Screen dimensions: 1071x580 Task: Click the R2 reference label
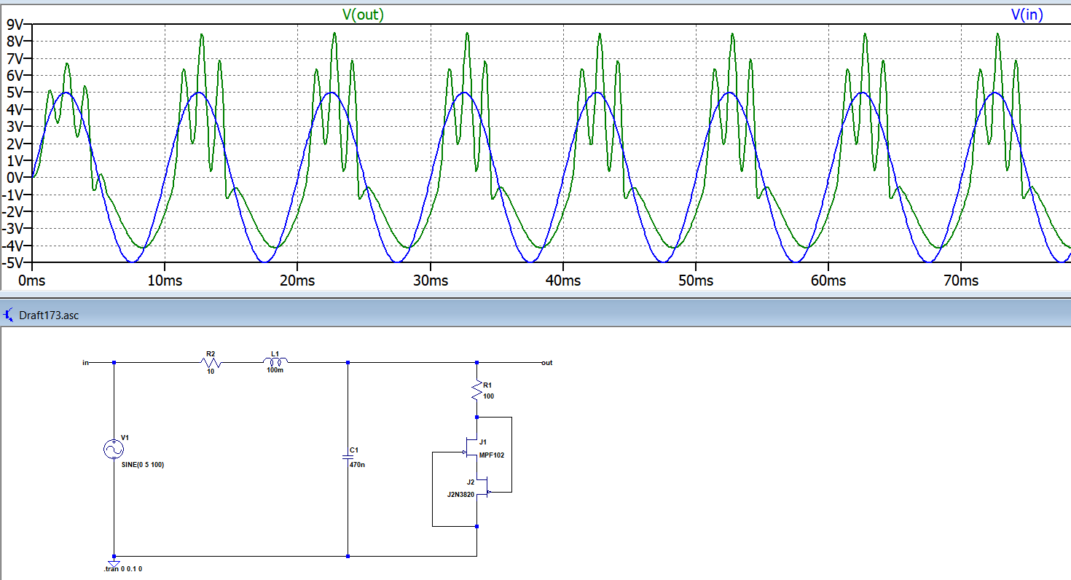[x=211, y=353]
